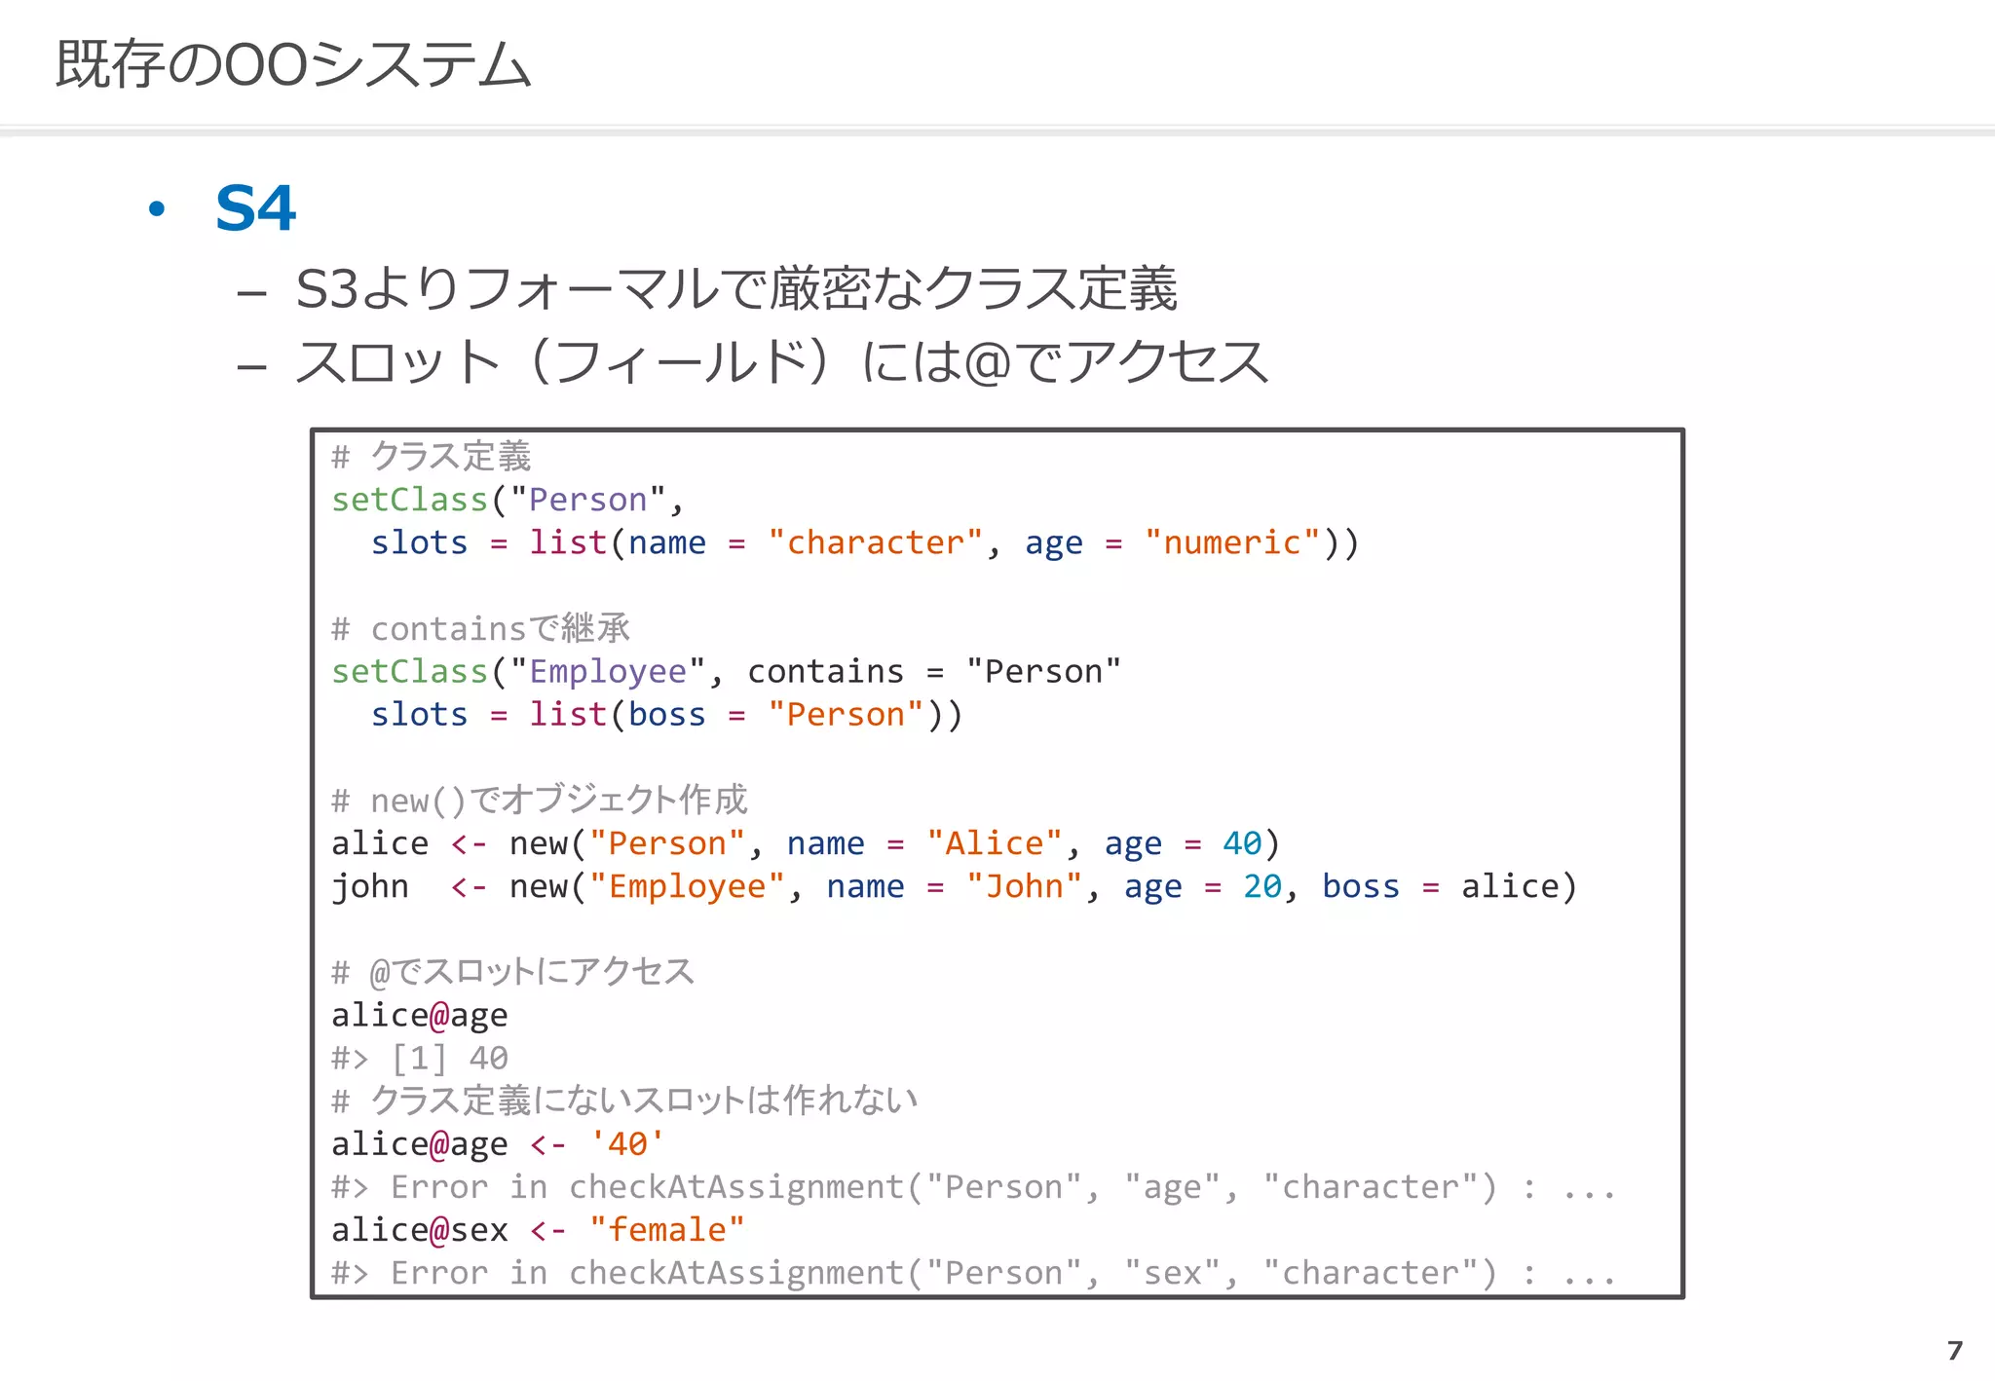Click the slide page number 7

tap(1954, 1351)
